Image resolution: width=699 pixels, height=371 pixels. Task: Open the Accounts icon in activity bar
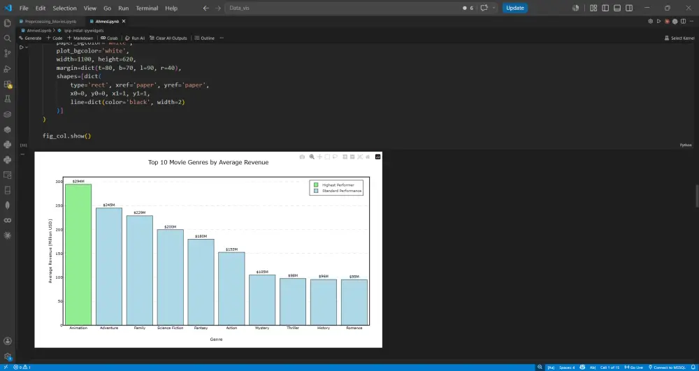(7, 341)
